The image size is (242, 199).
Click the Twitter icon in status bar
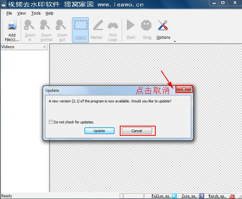click(174, 196)
